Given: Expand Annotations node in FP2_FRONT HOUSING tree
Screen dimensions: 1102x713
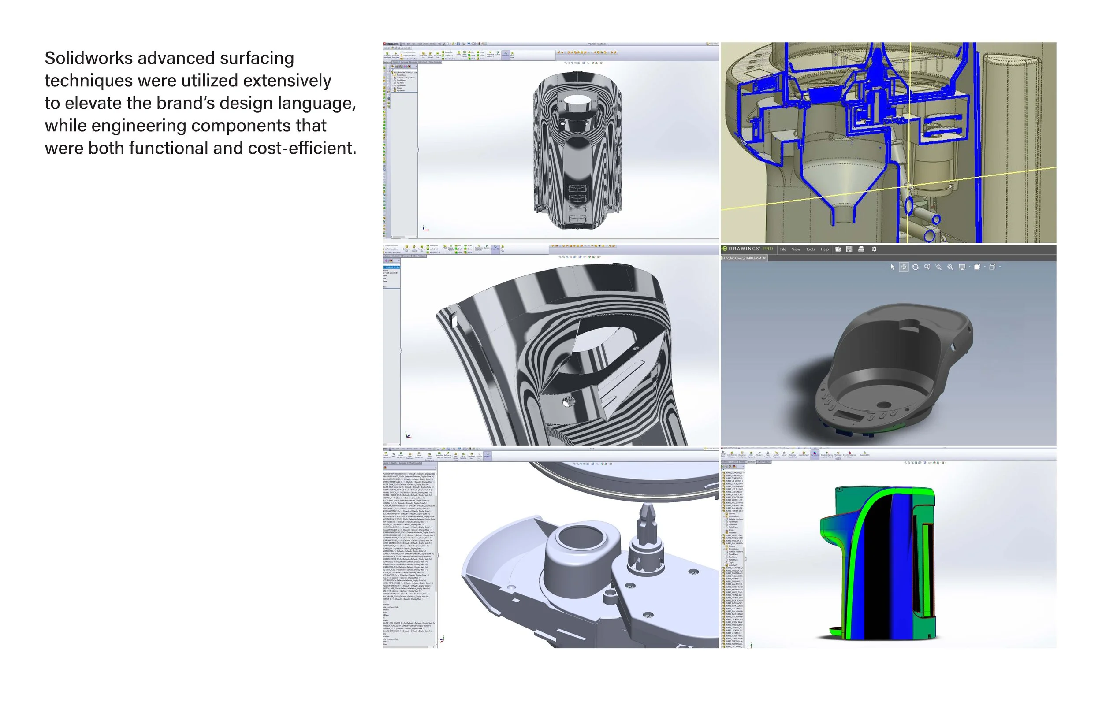Looking at the screenshot, I should click(402, 75).
